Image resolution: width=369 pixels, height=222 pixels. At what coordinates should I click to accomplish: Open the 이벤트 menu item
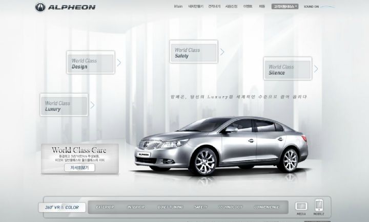coord(248,7)
